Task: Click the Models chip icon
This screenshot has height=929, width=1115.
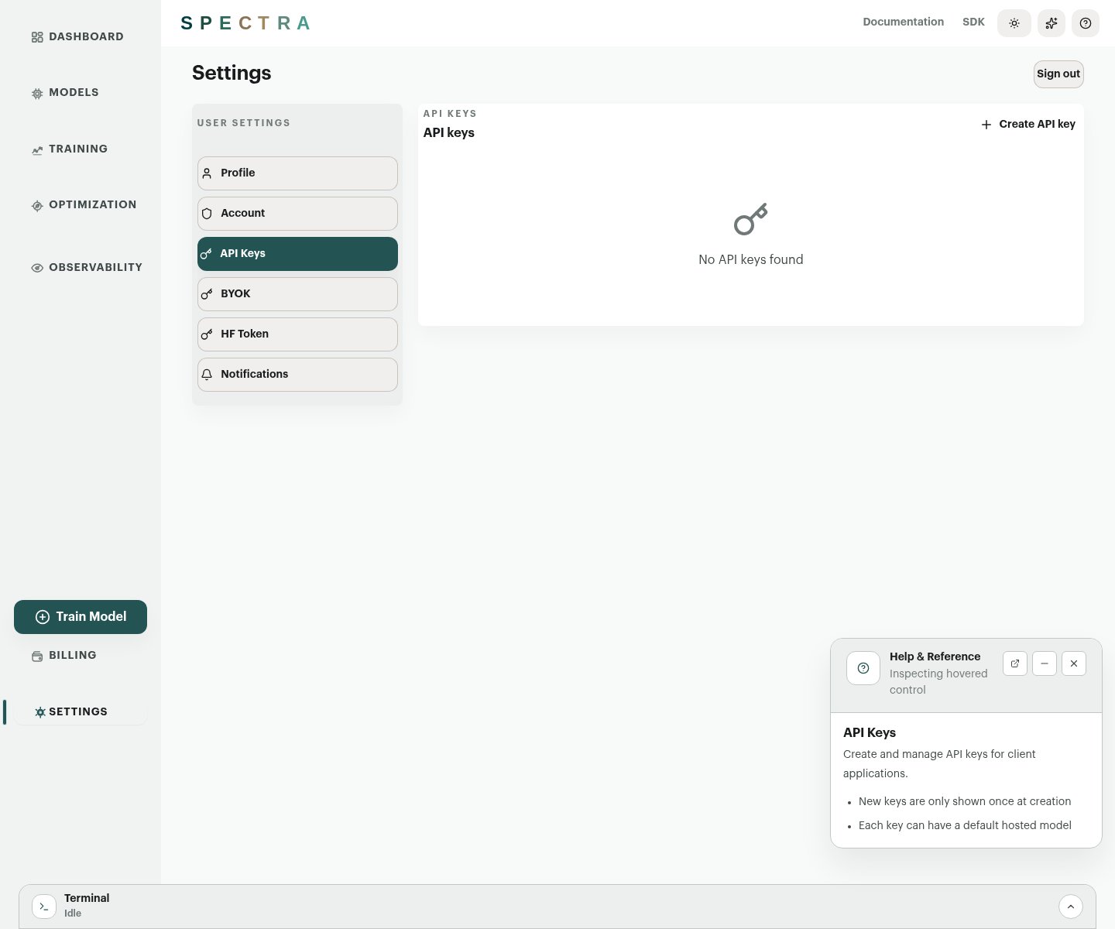Action: 37,94
